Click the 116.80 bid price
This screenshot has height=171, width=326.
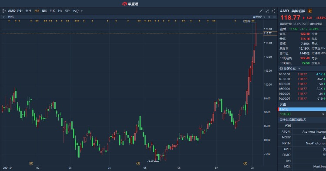point(285,114)
